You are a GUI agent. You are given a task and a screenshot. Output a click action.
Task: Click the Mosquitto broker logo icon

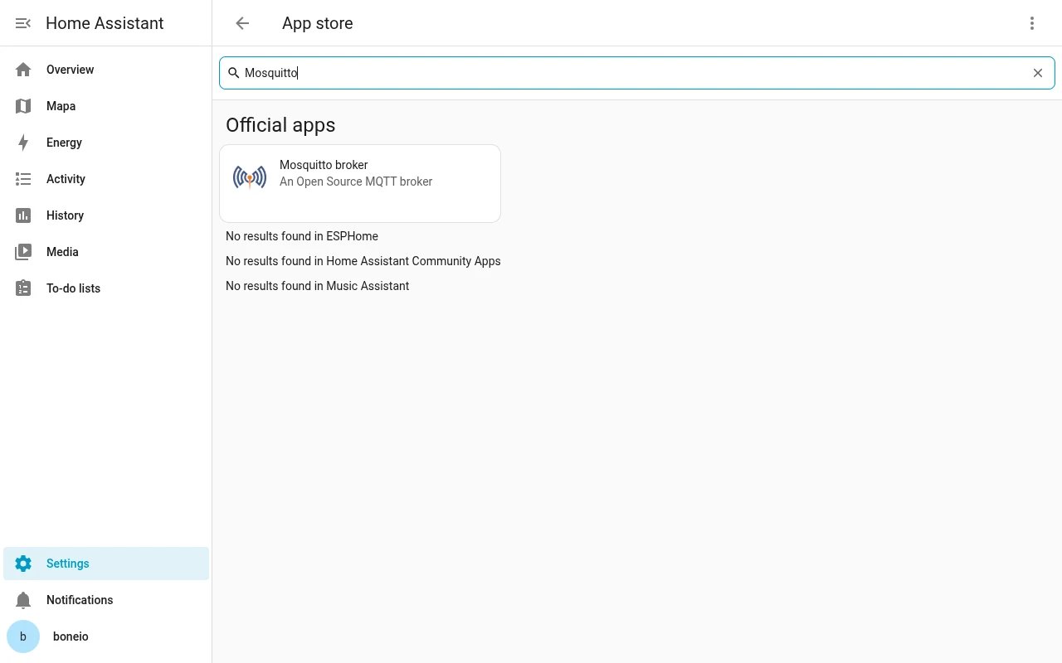pyautogui.click(x=250, y=177)
